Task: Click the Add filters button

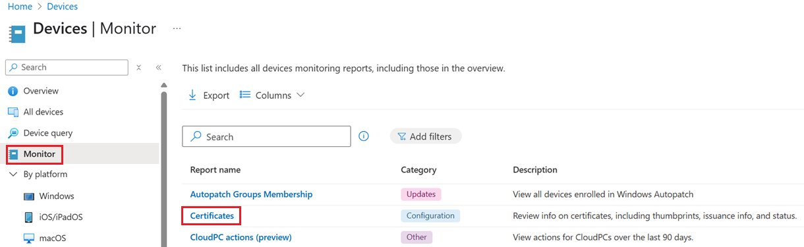Action: click(426, 136)
